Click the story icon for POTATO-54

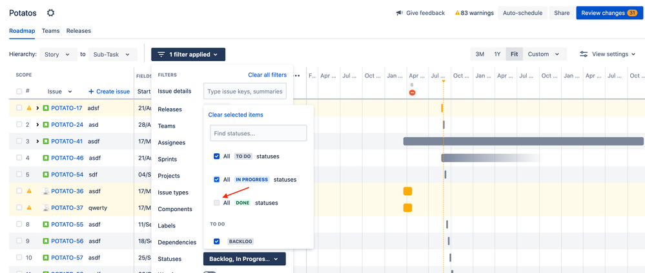(46, 174)
